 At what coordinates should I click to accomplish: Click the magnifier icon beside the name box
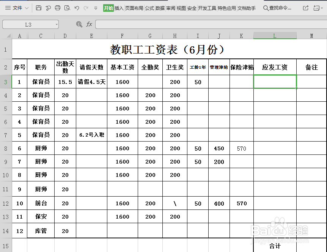point(79,24)
